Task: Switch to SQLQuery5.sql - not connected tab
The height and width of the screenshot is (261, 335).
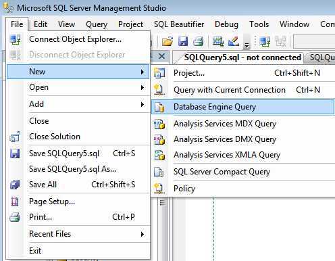Action: [242, 57]
